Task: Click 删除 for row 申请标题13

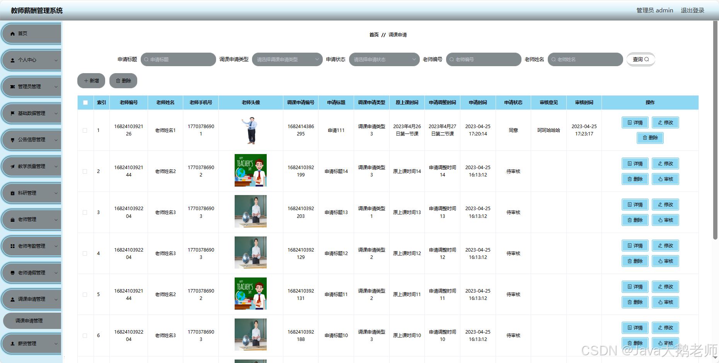Action: click(635, 220)
